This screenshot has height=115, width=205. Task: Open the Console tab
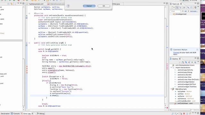pos(15,114)
